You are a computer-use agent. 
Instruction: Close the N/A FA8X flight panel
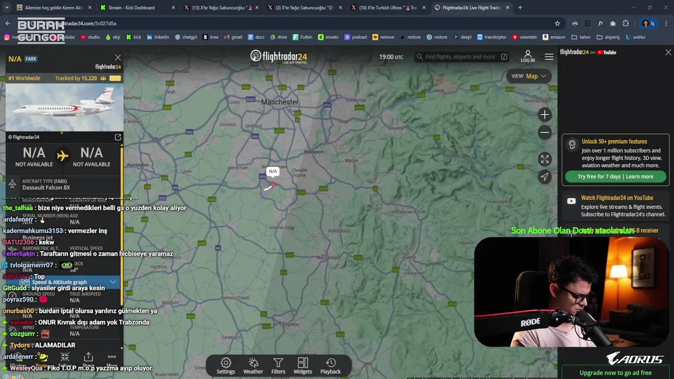tap(117, 57)
